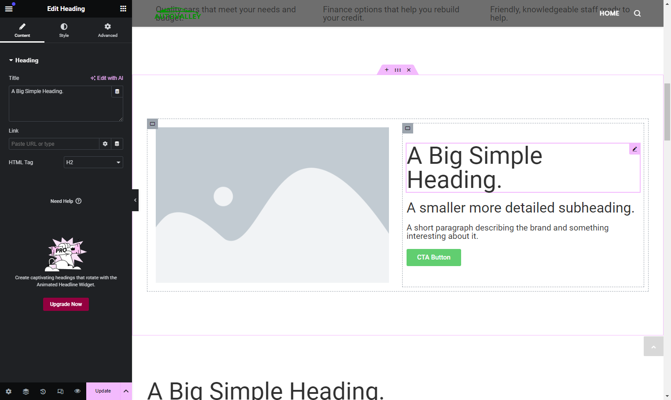This screenshot has height=400, width=671.
Task: Open revision history icon
Action: coord(43,391)
